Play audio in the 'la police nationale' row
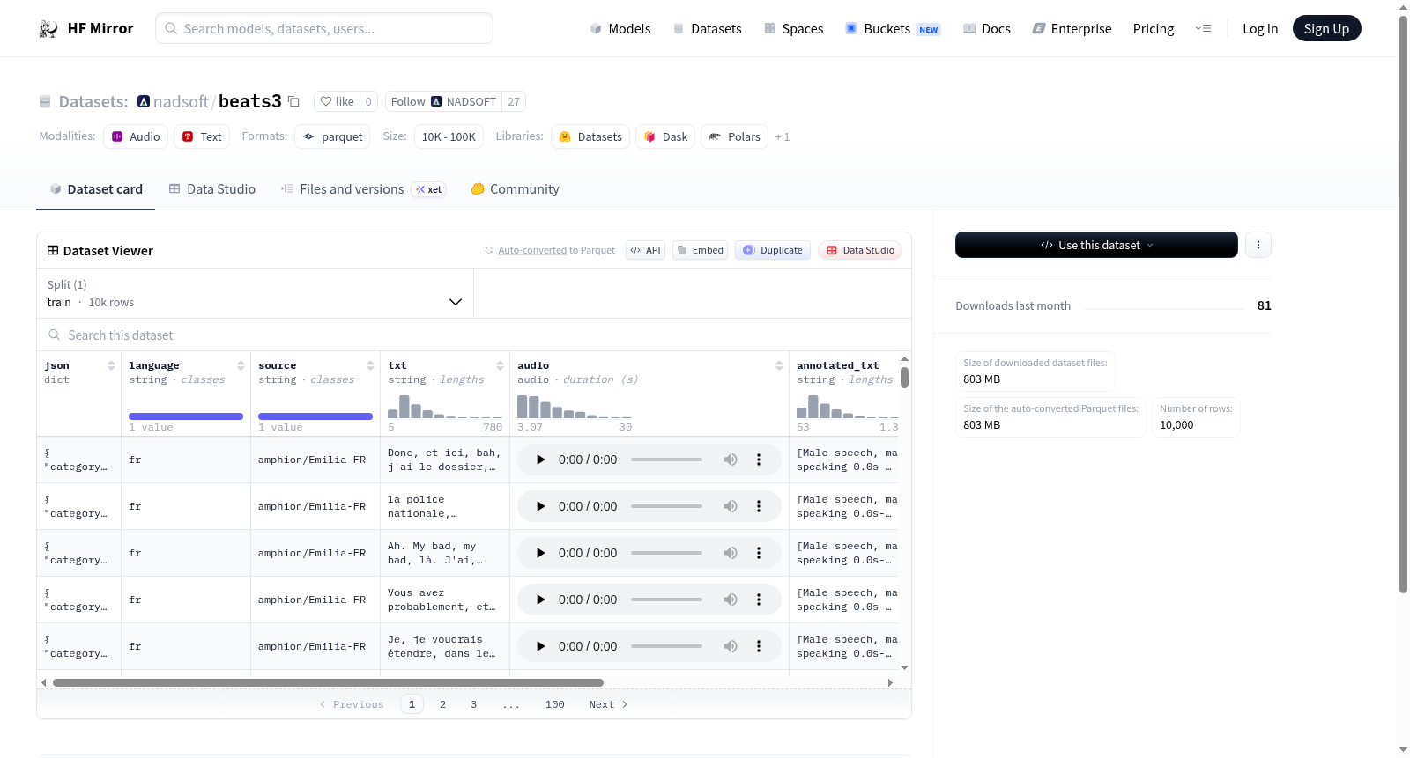 540,506
